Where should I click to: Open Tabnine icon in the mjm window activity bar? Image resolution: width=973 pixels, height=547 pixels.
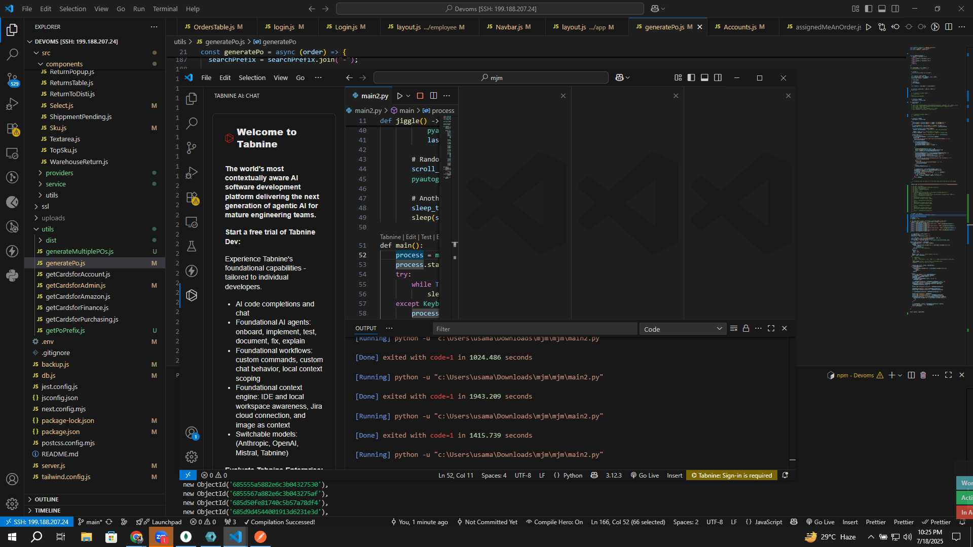click(192, 295)
